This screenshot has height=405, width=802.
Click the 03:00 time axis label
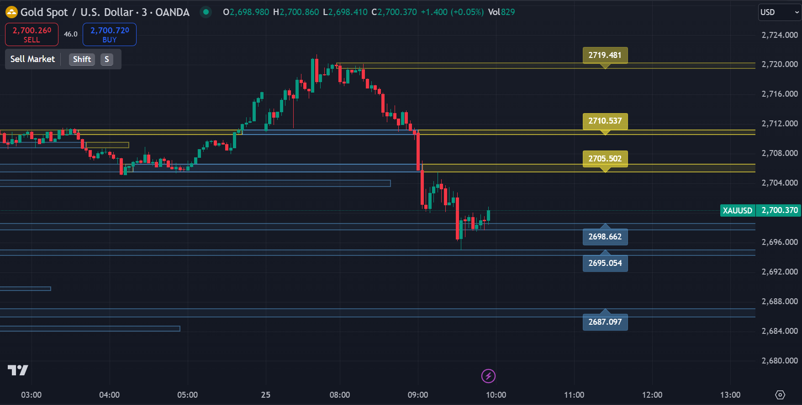tap(32, 395)
